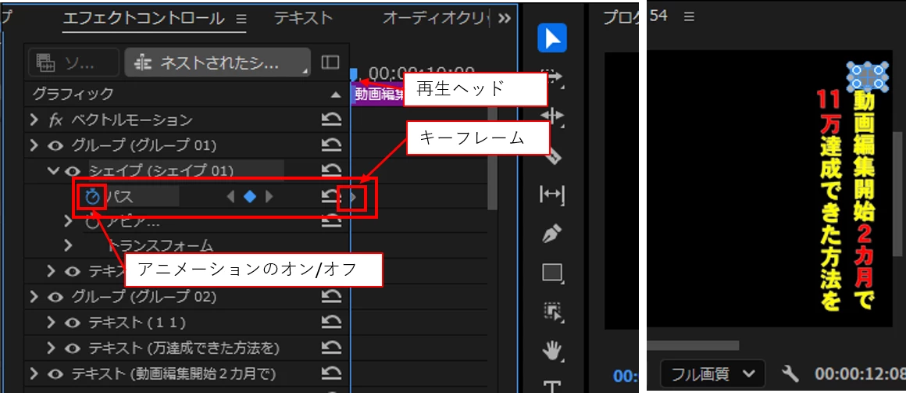Screen dimensions: 906x393
Task: Select shape handles in program monitor
Action: pyautogui.click(x=867, y=77)
